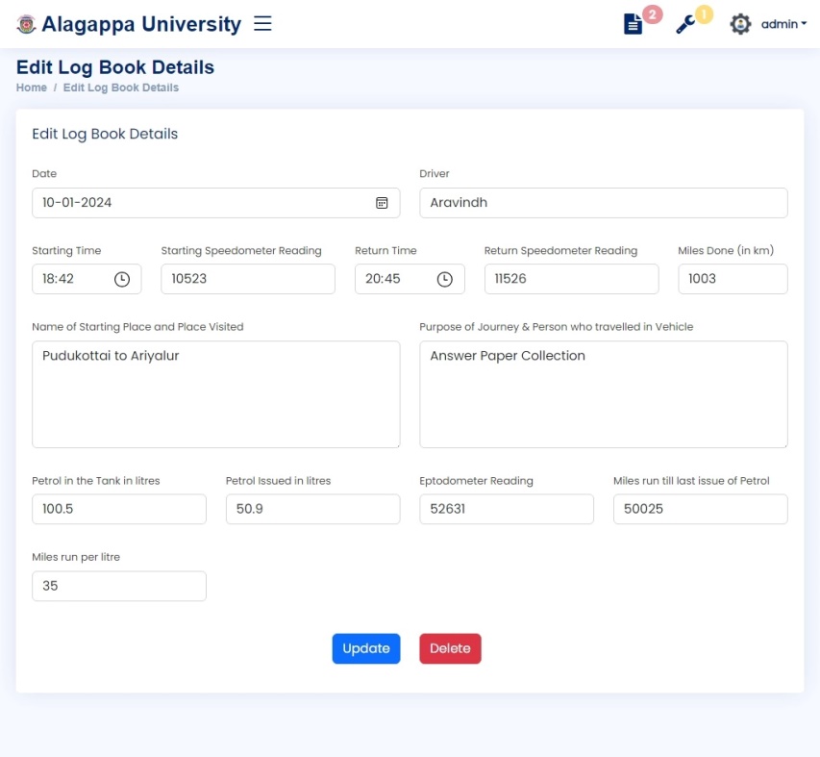The height and width of the screenshot is (757, 820).
Task: Edit Starting Speedometer Reading 10523
Action: (248, 279)
